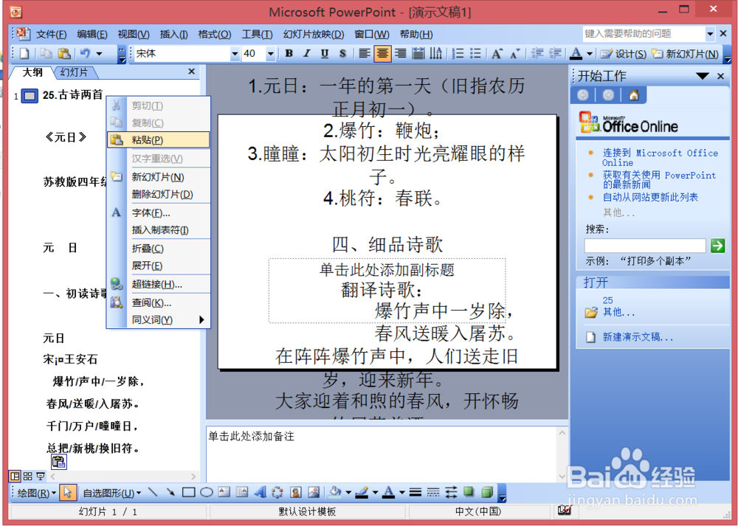Toggle italic formatting
The image size is (738, 526).
click(x=306, y=53)
